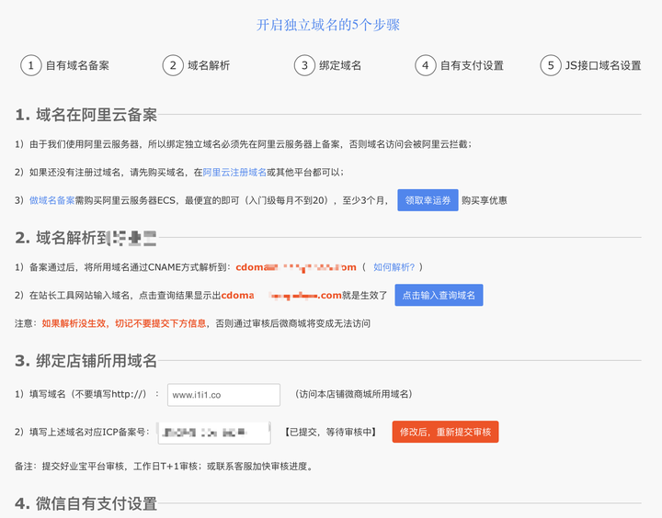Screen dimensions: 662x518
Task: Click 修改后,重新提交审核 button
Action: coord(445,432)
